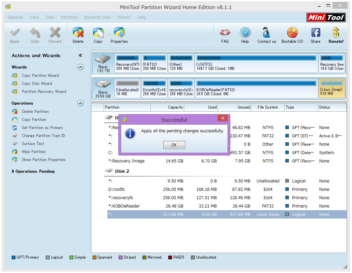Select the Linux Swap 518 MB block
352x273 pixels.
tap(332, 89)
